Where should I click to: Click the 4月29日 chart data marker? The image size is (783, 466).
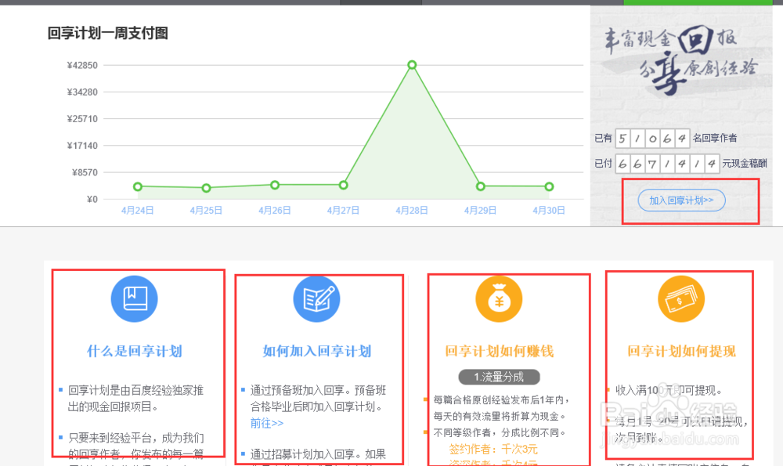point(479,187)
